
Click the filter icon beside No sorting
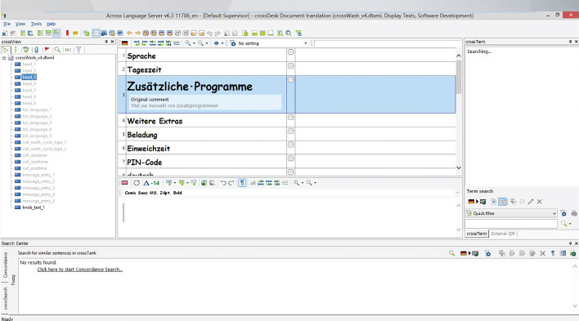point(232,43)
